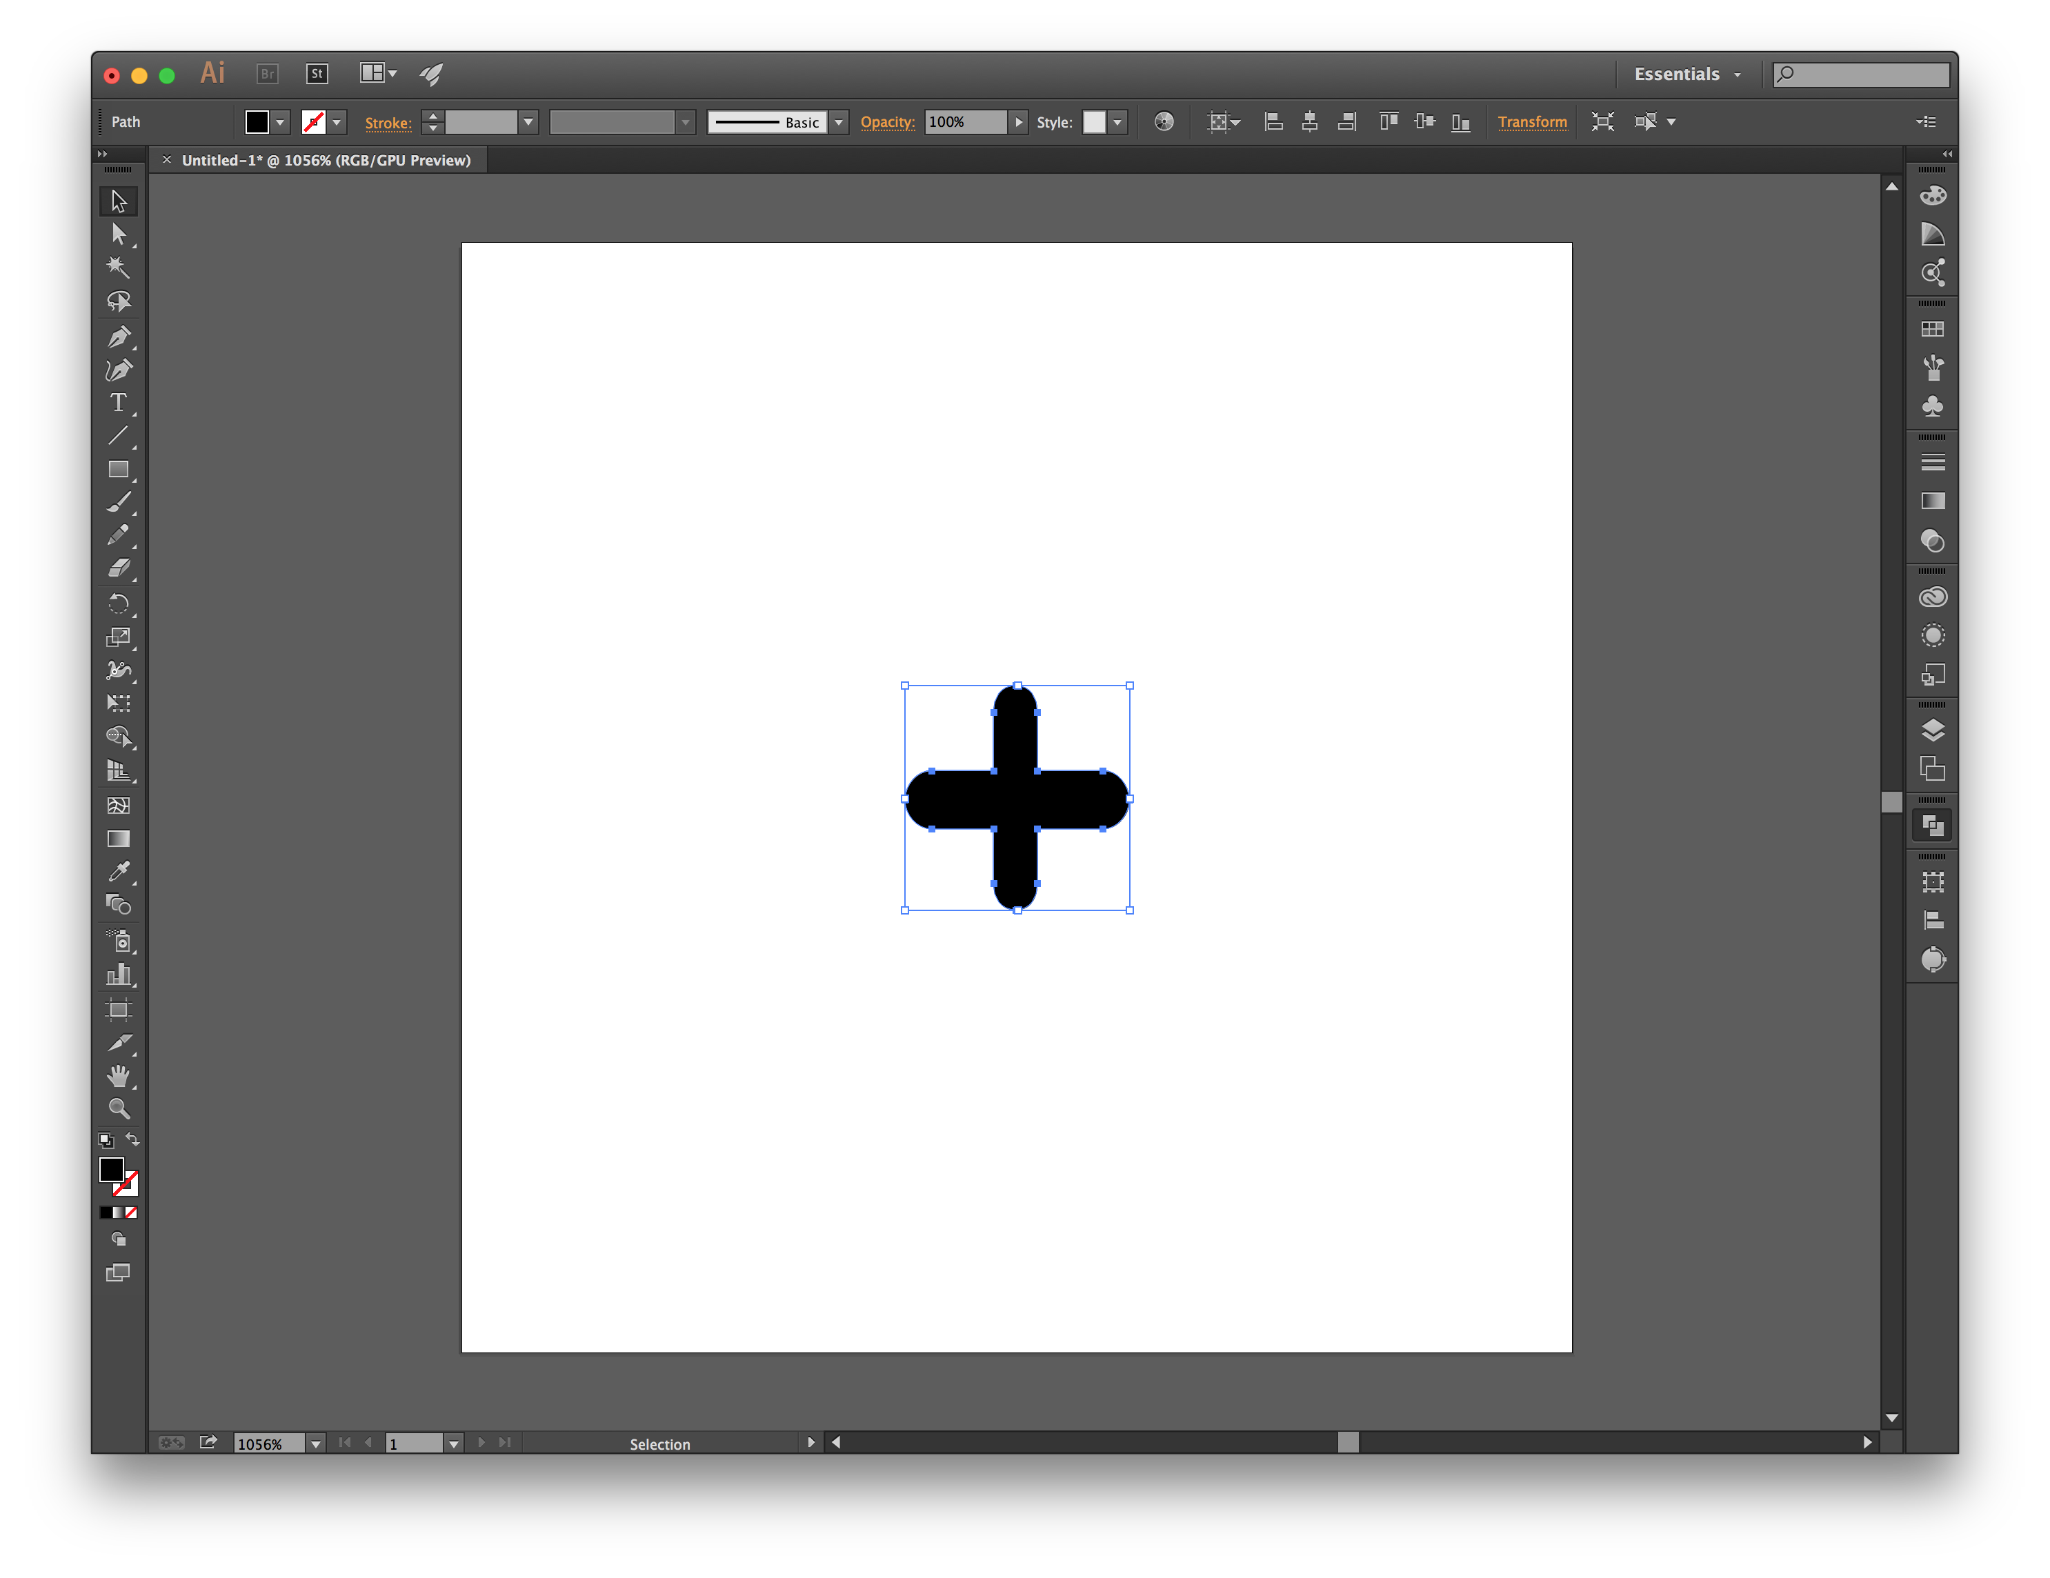Screen dimensions: 2050x1578
Task: Open the Color panel palette icon
Action: pos(1933,195)
